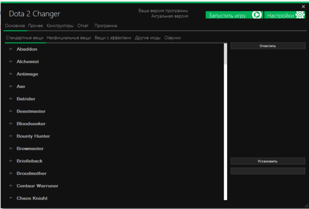Screen dimensions: 309x209
Task: Open Настройки settings button
Action: (x=284, y=15)
